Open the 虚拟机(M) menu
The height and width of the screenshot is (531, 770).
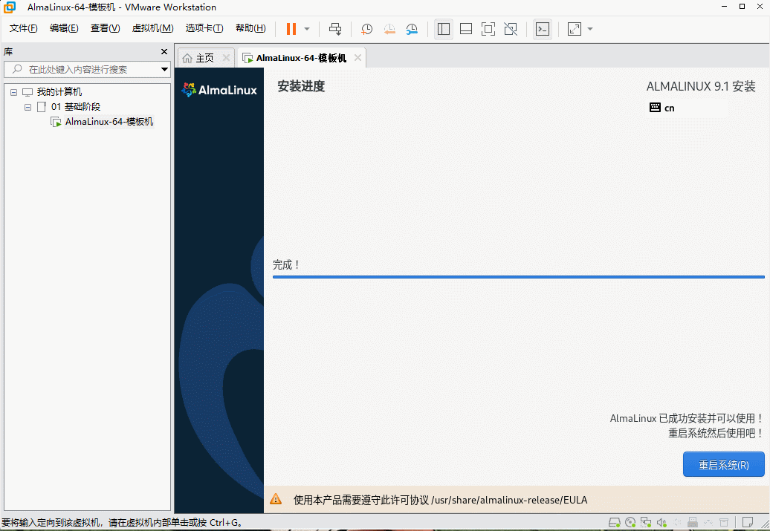(x=152, y=28)
